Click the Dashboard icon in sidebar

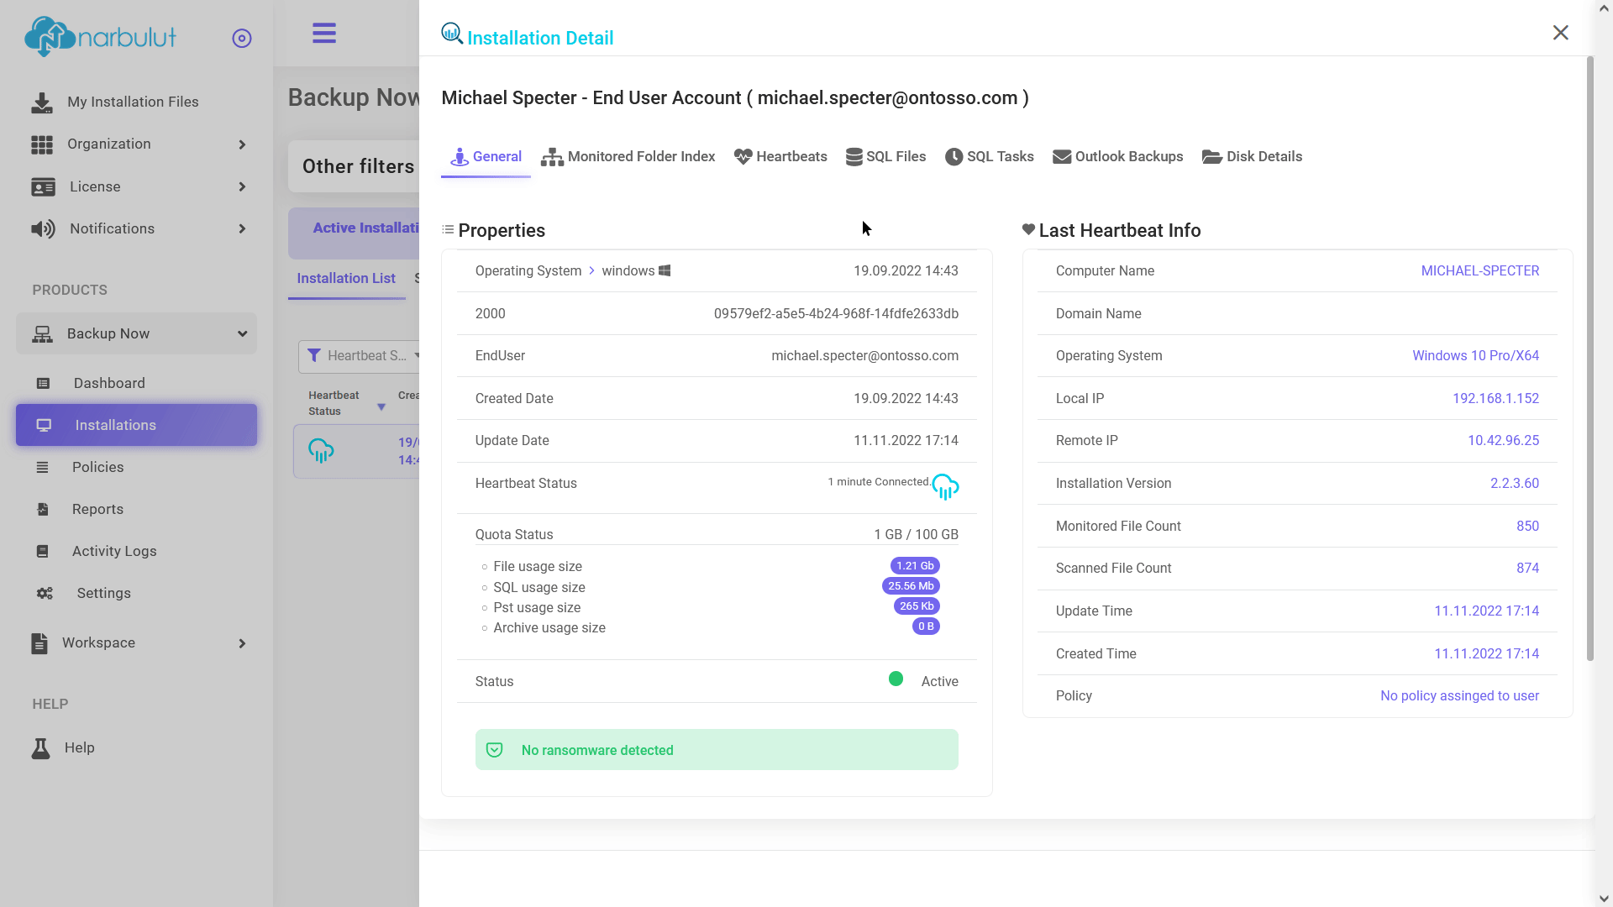tap(44, 383)
